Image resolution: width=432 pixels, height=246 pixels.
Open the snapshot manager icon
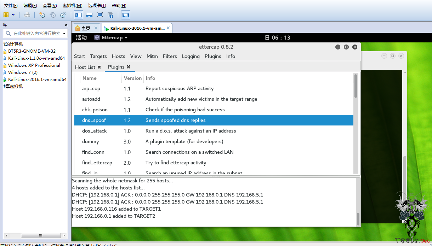click(63, 15)
